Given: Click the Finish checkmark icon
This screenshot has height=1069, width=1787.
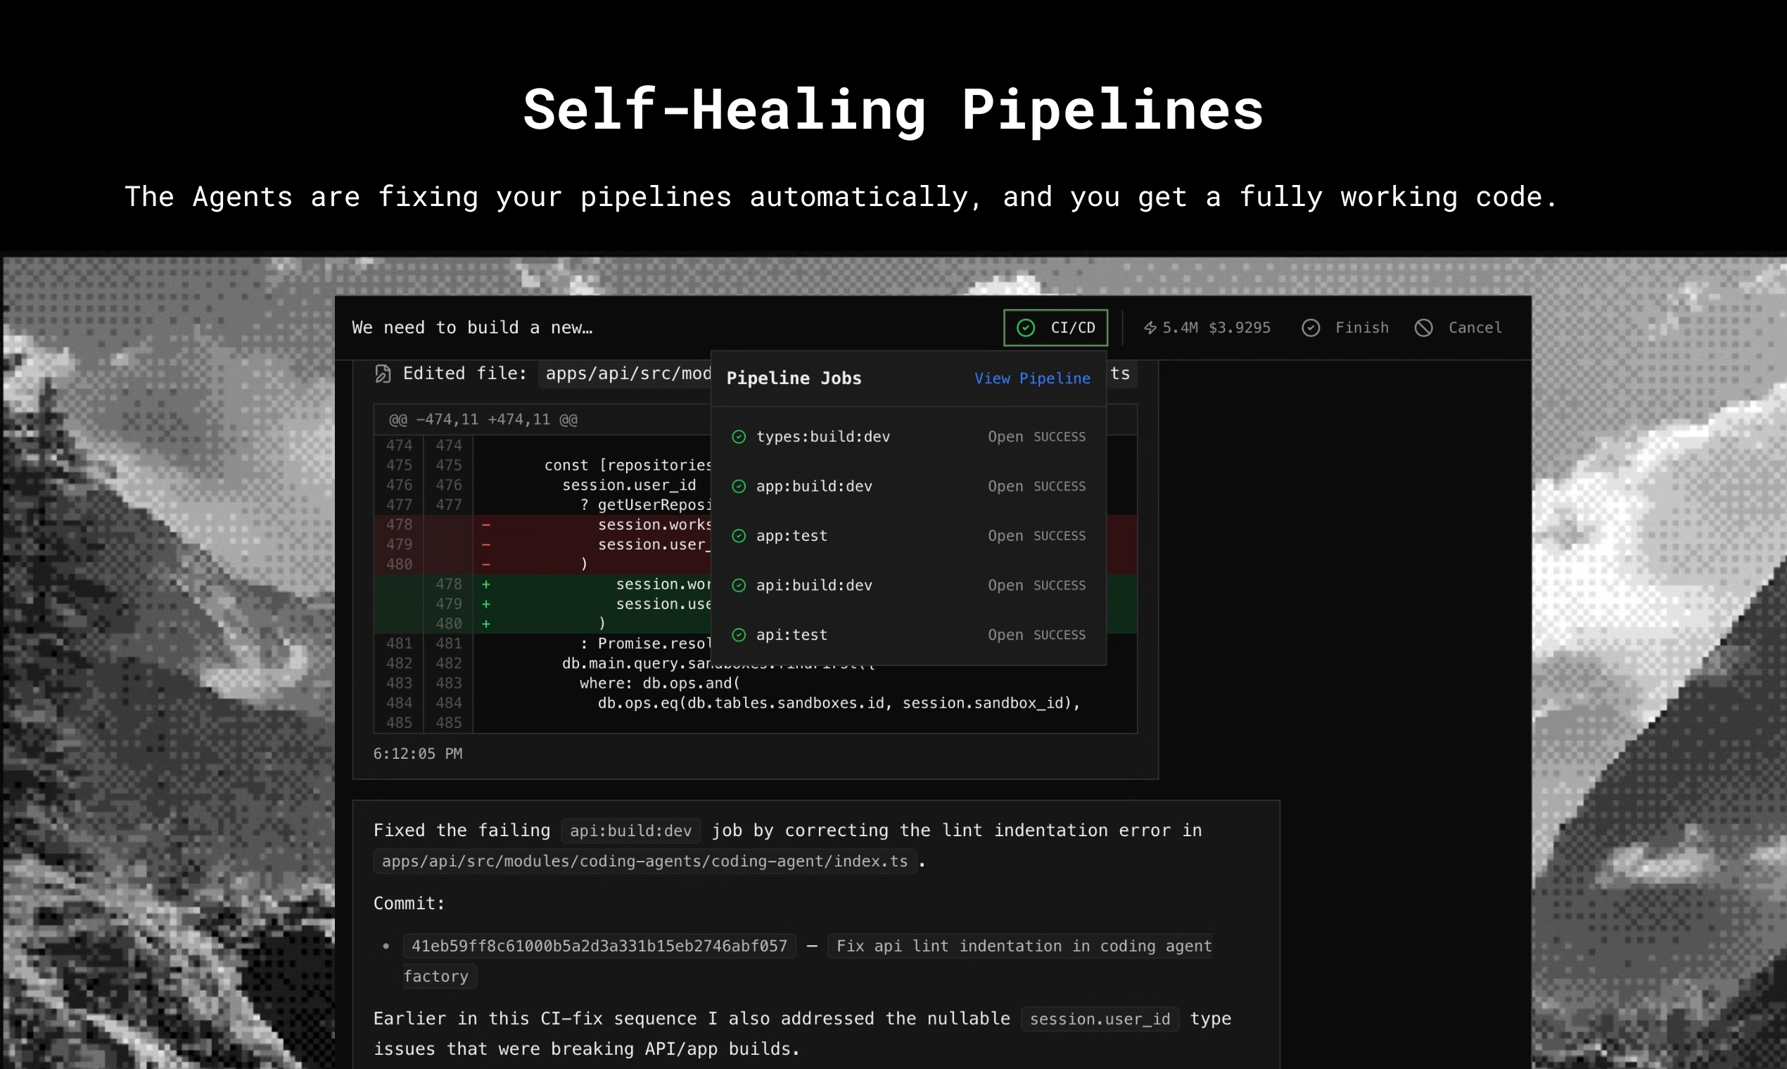Looking at the screenshot, I should 1311,328.
